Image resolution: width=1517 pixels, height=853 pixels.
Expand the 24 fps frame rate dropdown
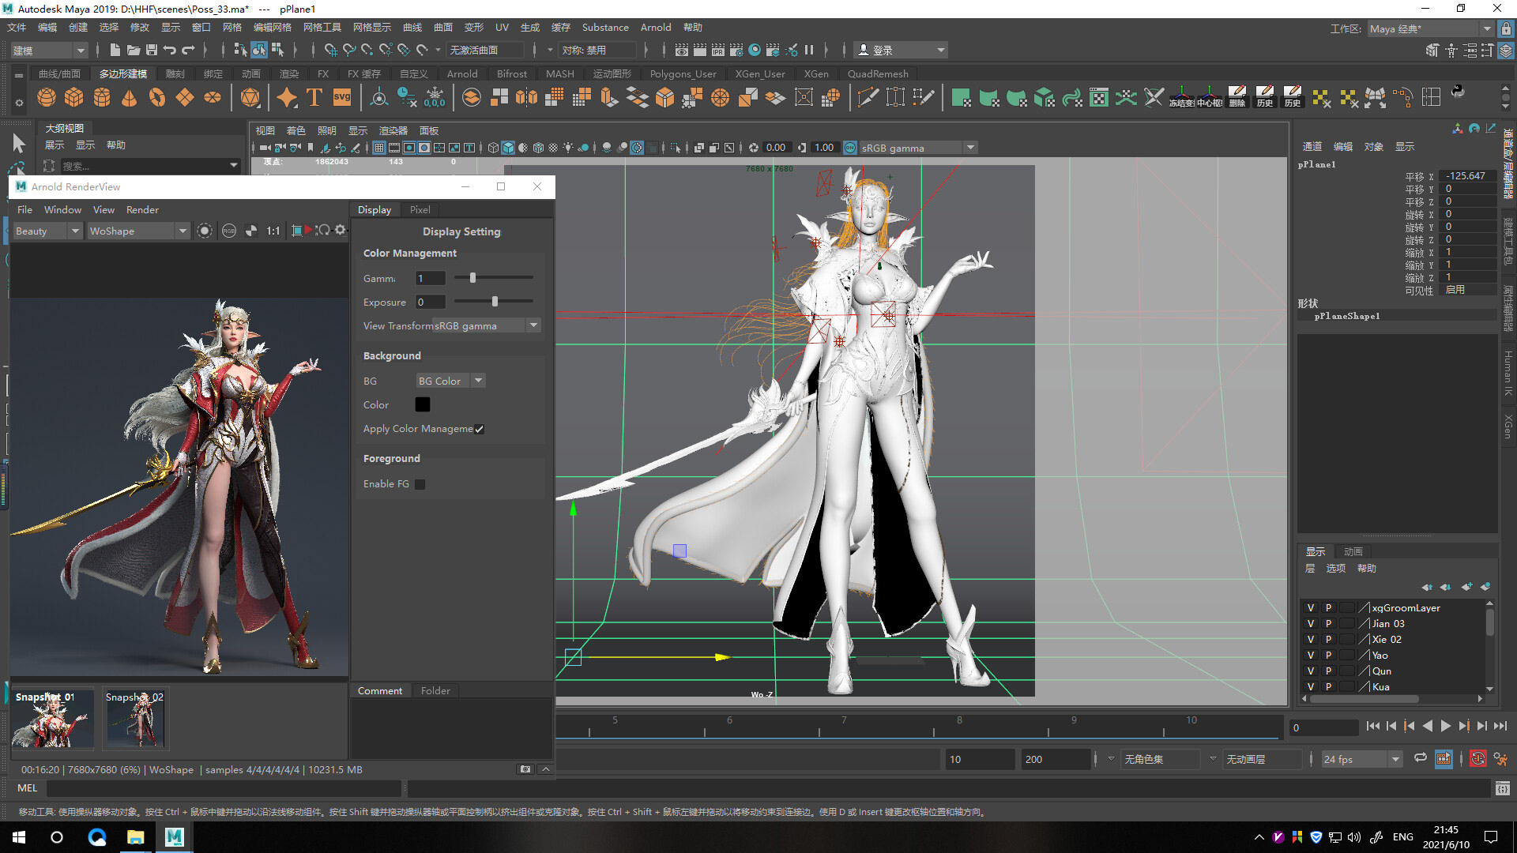[1395, 759]
